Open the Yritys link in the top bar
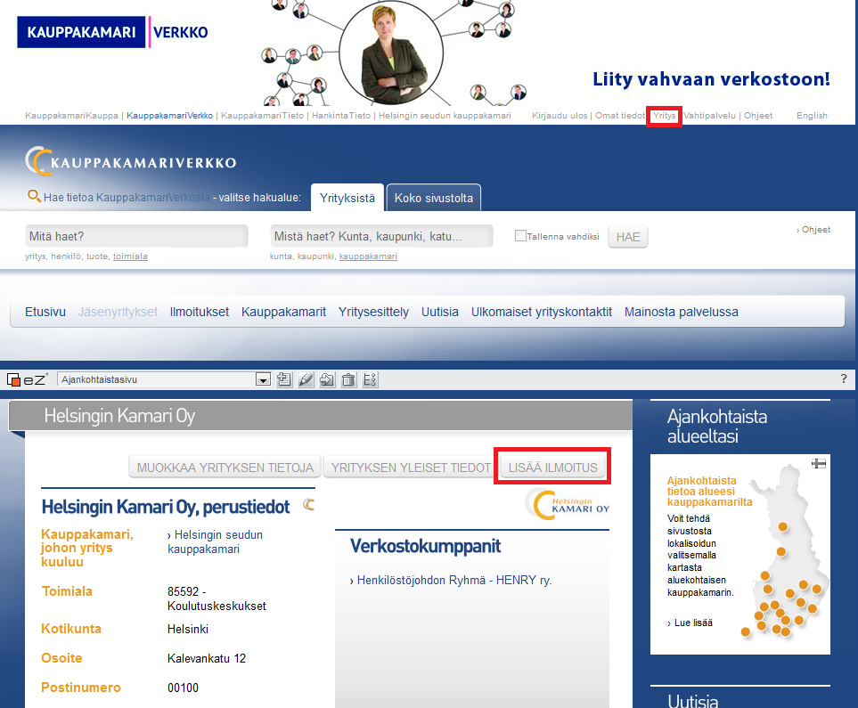The height and width of the screenshot is (708, 858). click(x=665, y=116)
